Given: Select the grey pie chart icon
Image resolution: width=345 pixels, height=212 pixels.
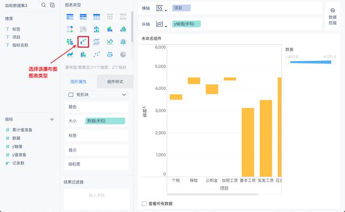Looking at the screenshot, I should [x=123, y=54].
